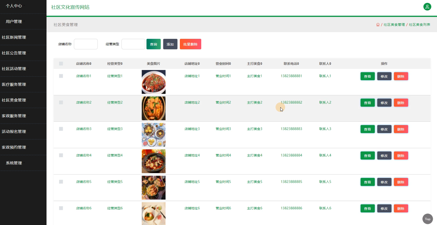Click the 添加 add button
The image size is (437, 225).
(x=170, y=44)
